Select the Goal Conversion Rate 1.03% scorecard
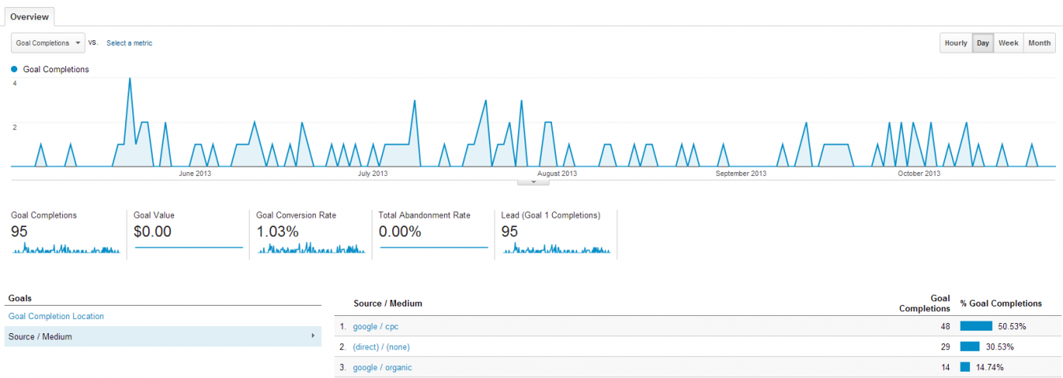Viewport: 1063px width, 378px height. [311, 233]
